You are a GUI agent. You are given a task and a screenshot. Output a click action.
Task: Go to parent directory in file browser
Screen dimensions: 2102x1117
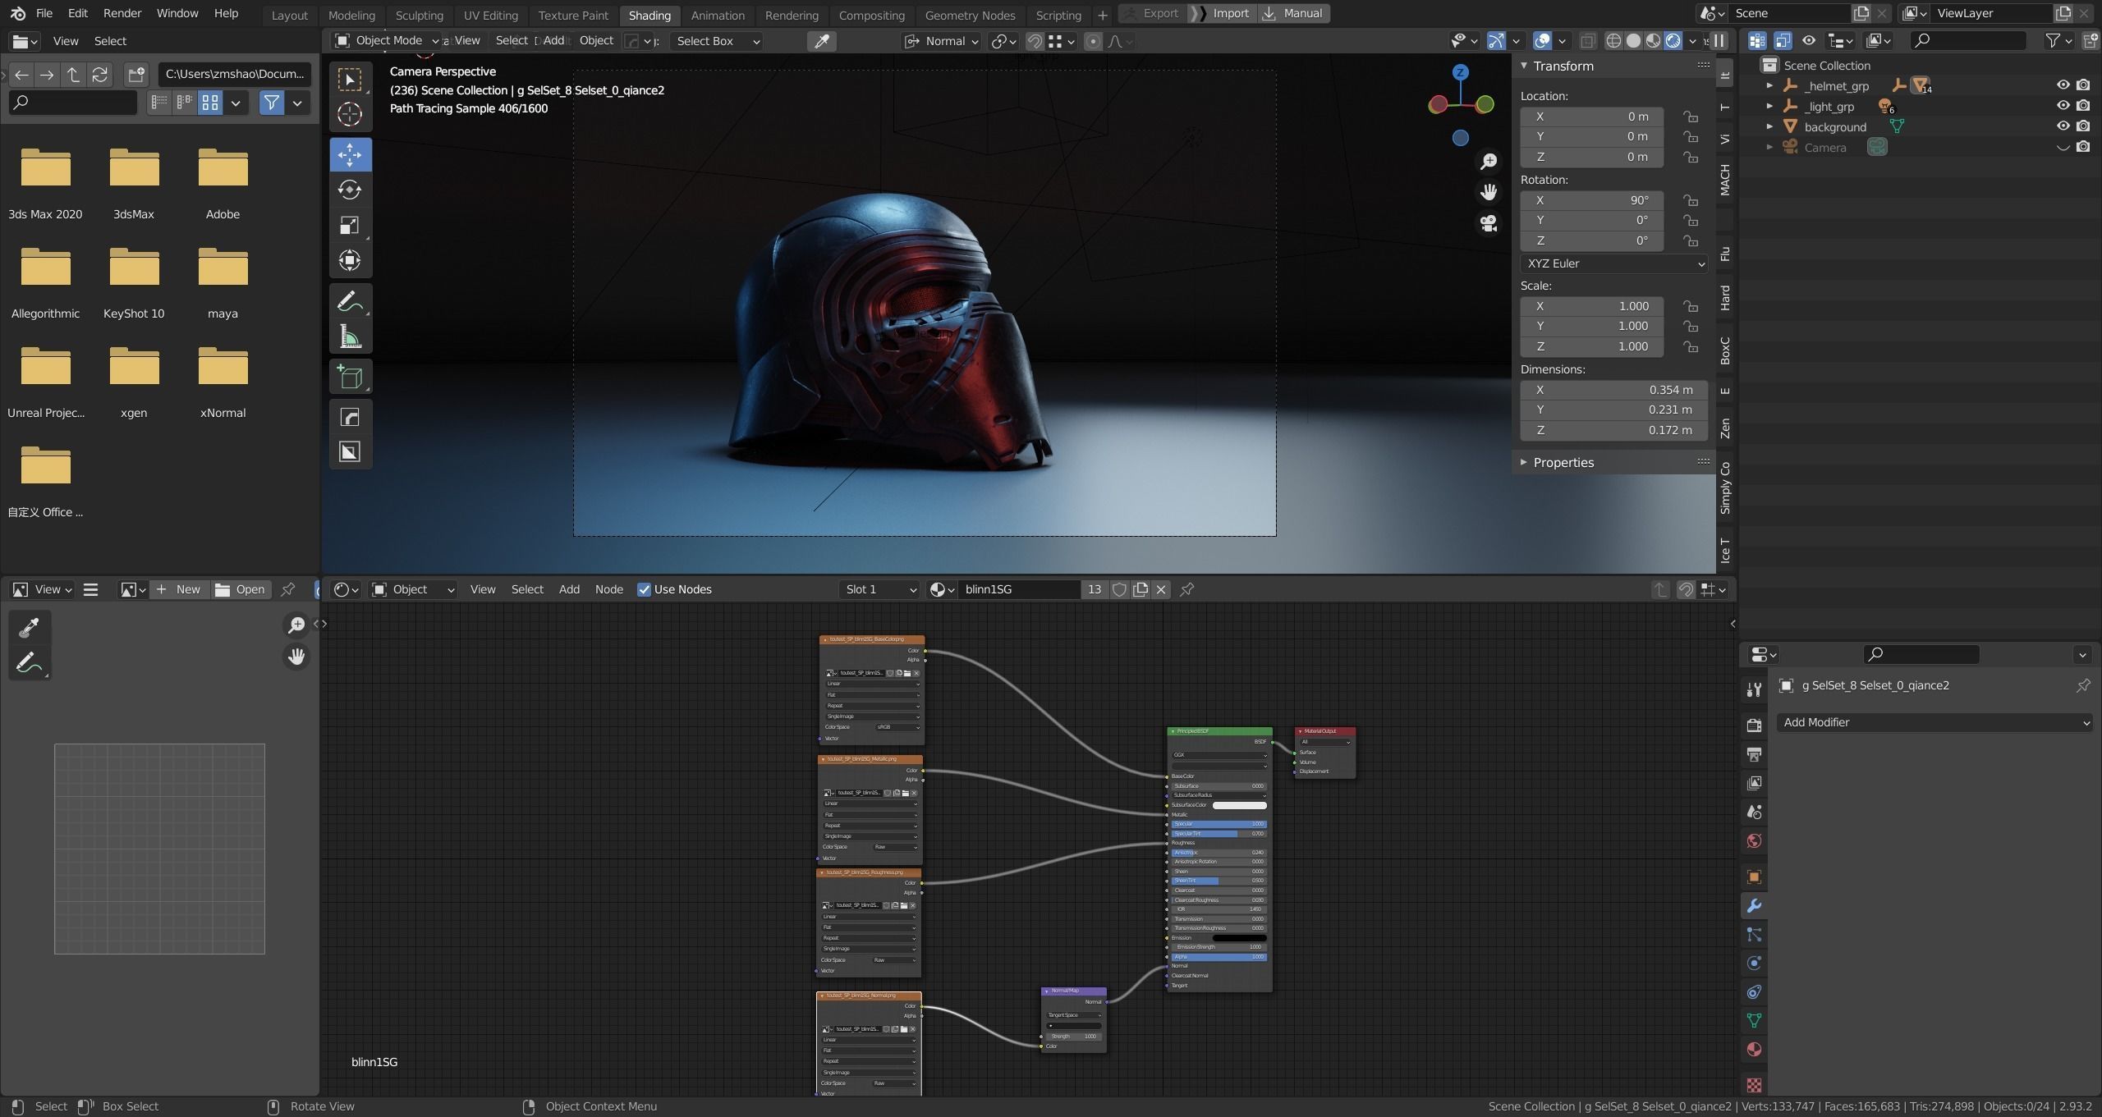pyautogui.click(x=73, y=75)
